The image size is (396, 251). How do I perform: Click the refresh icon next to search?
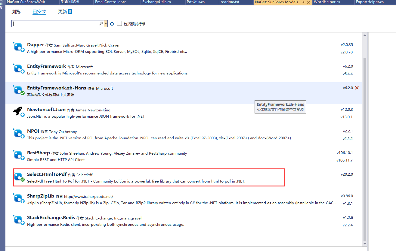click(x=112, y=24)
